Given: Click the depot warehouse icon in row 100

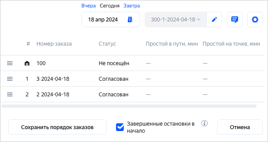Looking at the screenshot, I should click(x=27, y=64).
